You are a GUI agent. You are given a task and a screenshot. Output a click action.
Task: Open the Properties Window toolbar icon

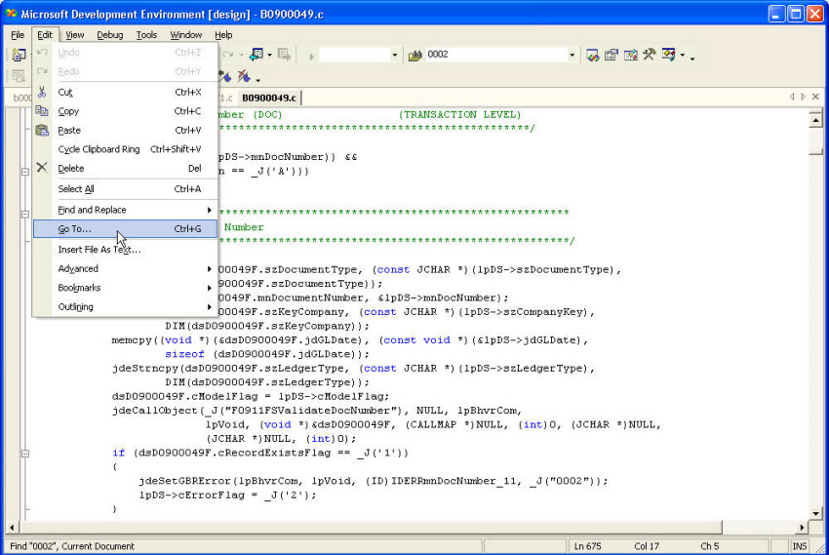(612, 55)
